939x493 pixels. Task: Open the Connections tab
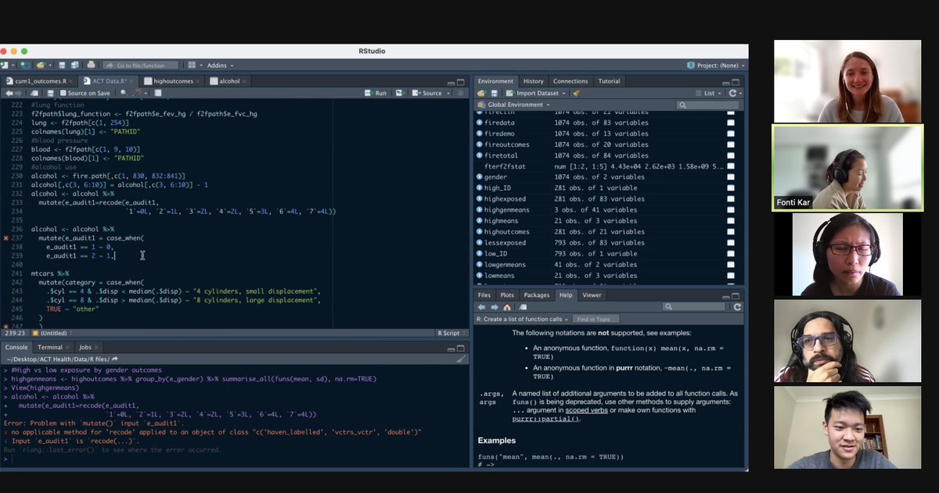(x=570, y=81)
